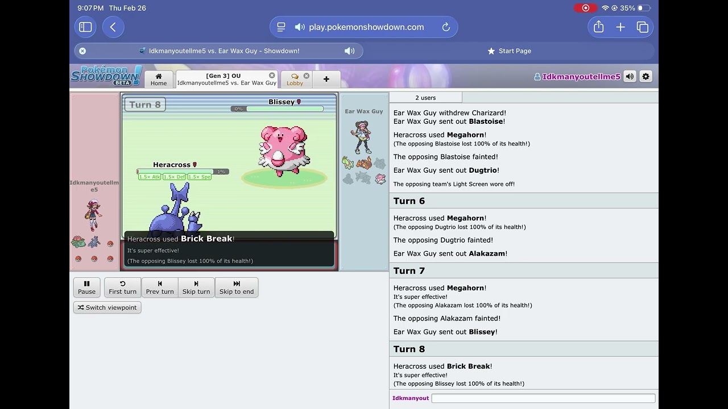
Task: Open the Idkmanyoutellme5 username menu
Action: click(578, 77)
